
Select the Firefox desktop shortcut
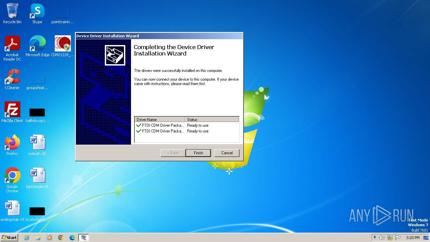click(12, 145)
